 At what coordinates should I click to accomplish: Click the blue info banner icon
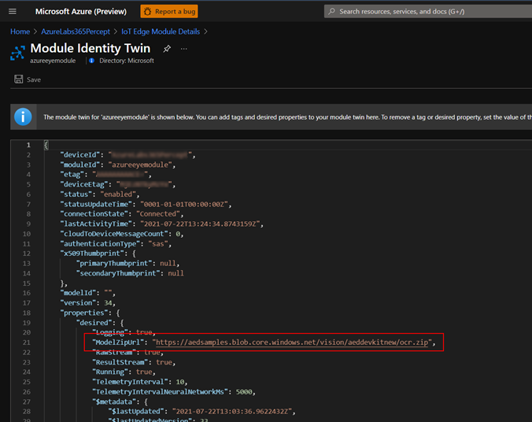coord(23,117)
